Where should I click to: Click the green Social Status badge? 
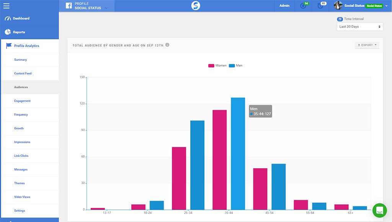coord(374,6)
